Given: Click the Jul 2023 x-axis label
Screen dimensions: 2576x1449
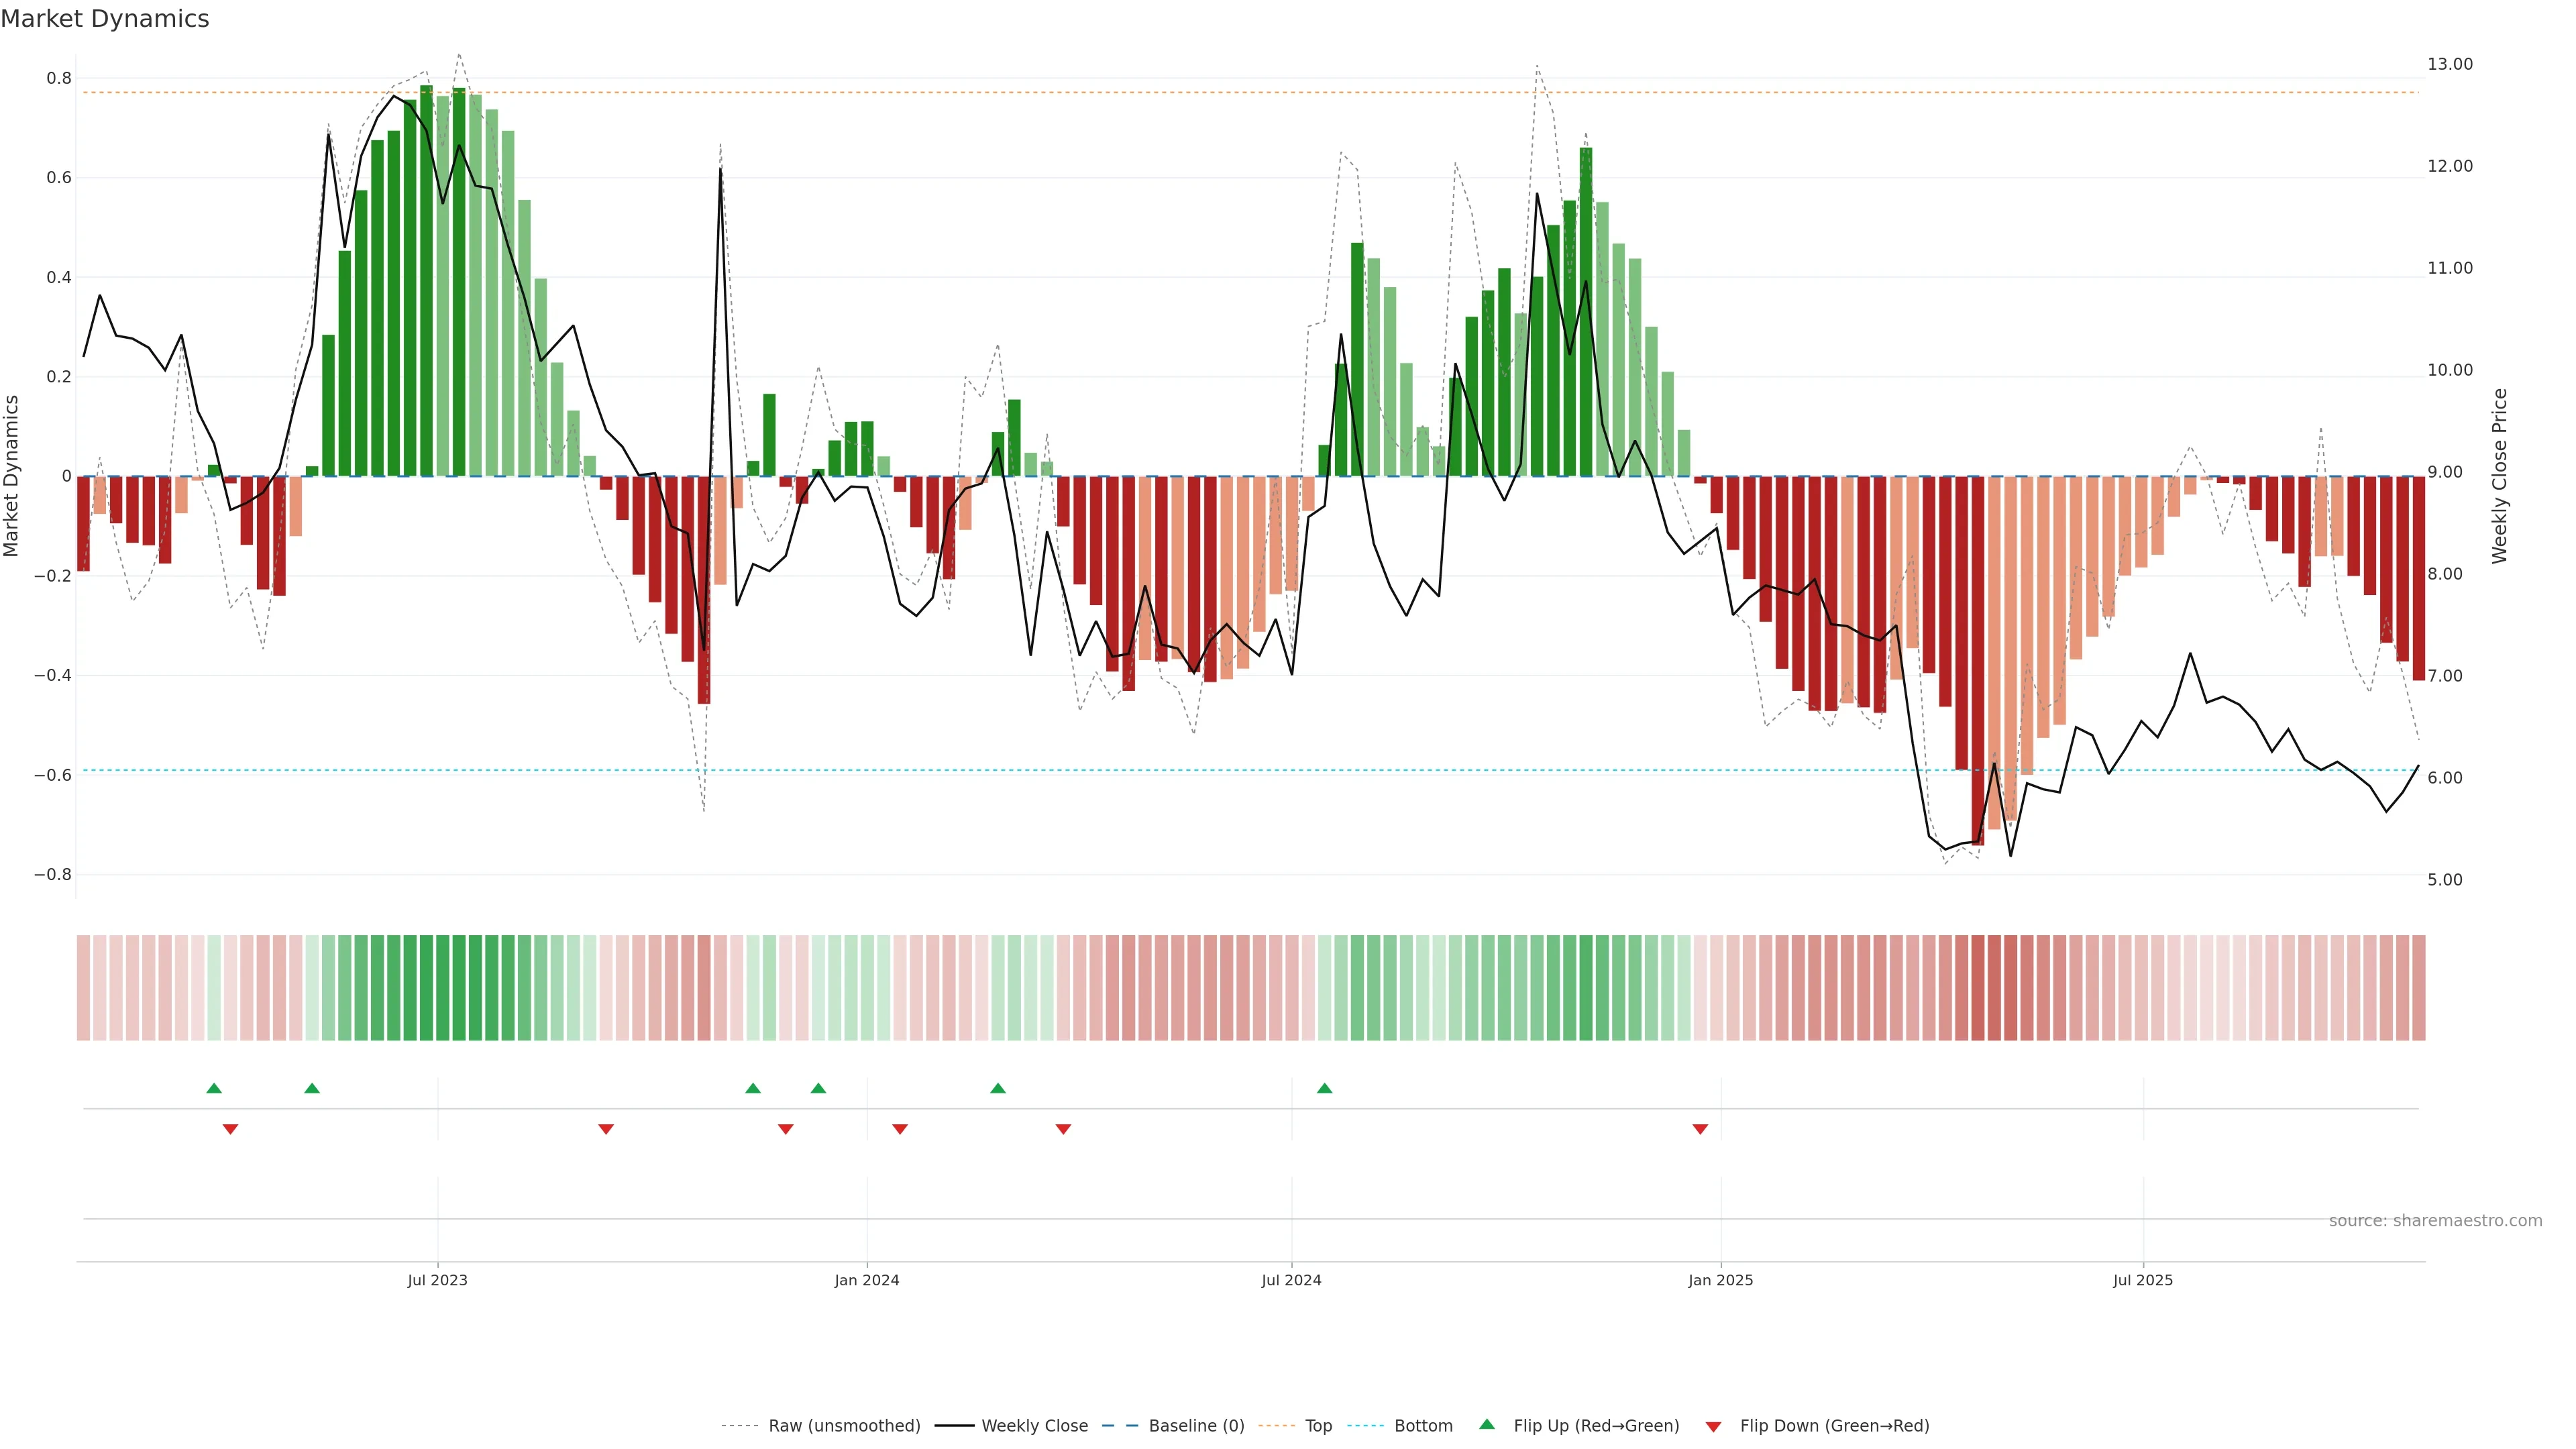Looking at the screenshot, I should click(437, 1280).
